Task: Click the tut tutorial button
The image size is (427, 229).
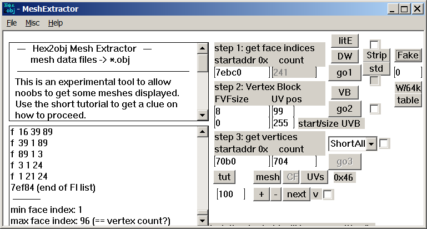Action: click(x=224, y=177)
